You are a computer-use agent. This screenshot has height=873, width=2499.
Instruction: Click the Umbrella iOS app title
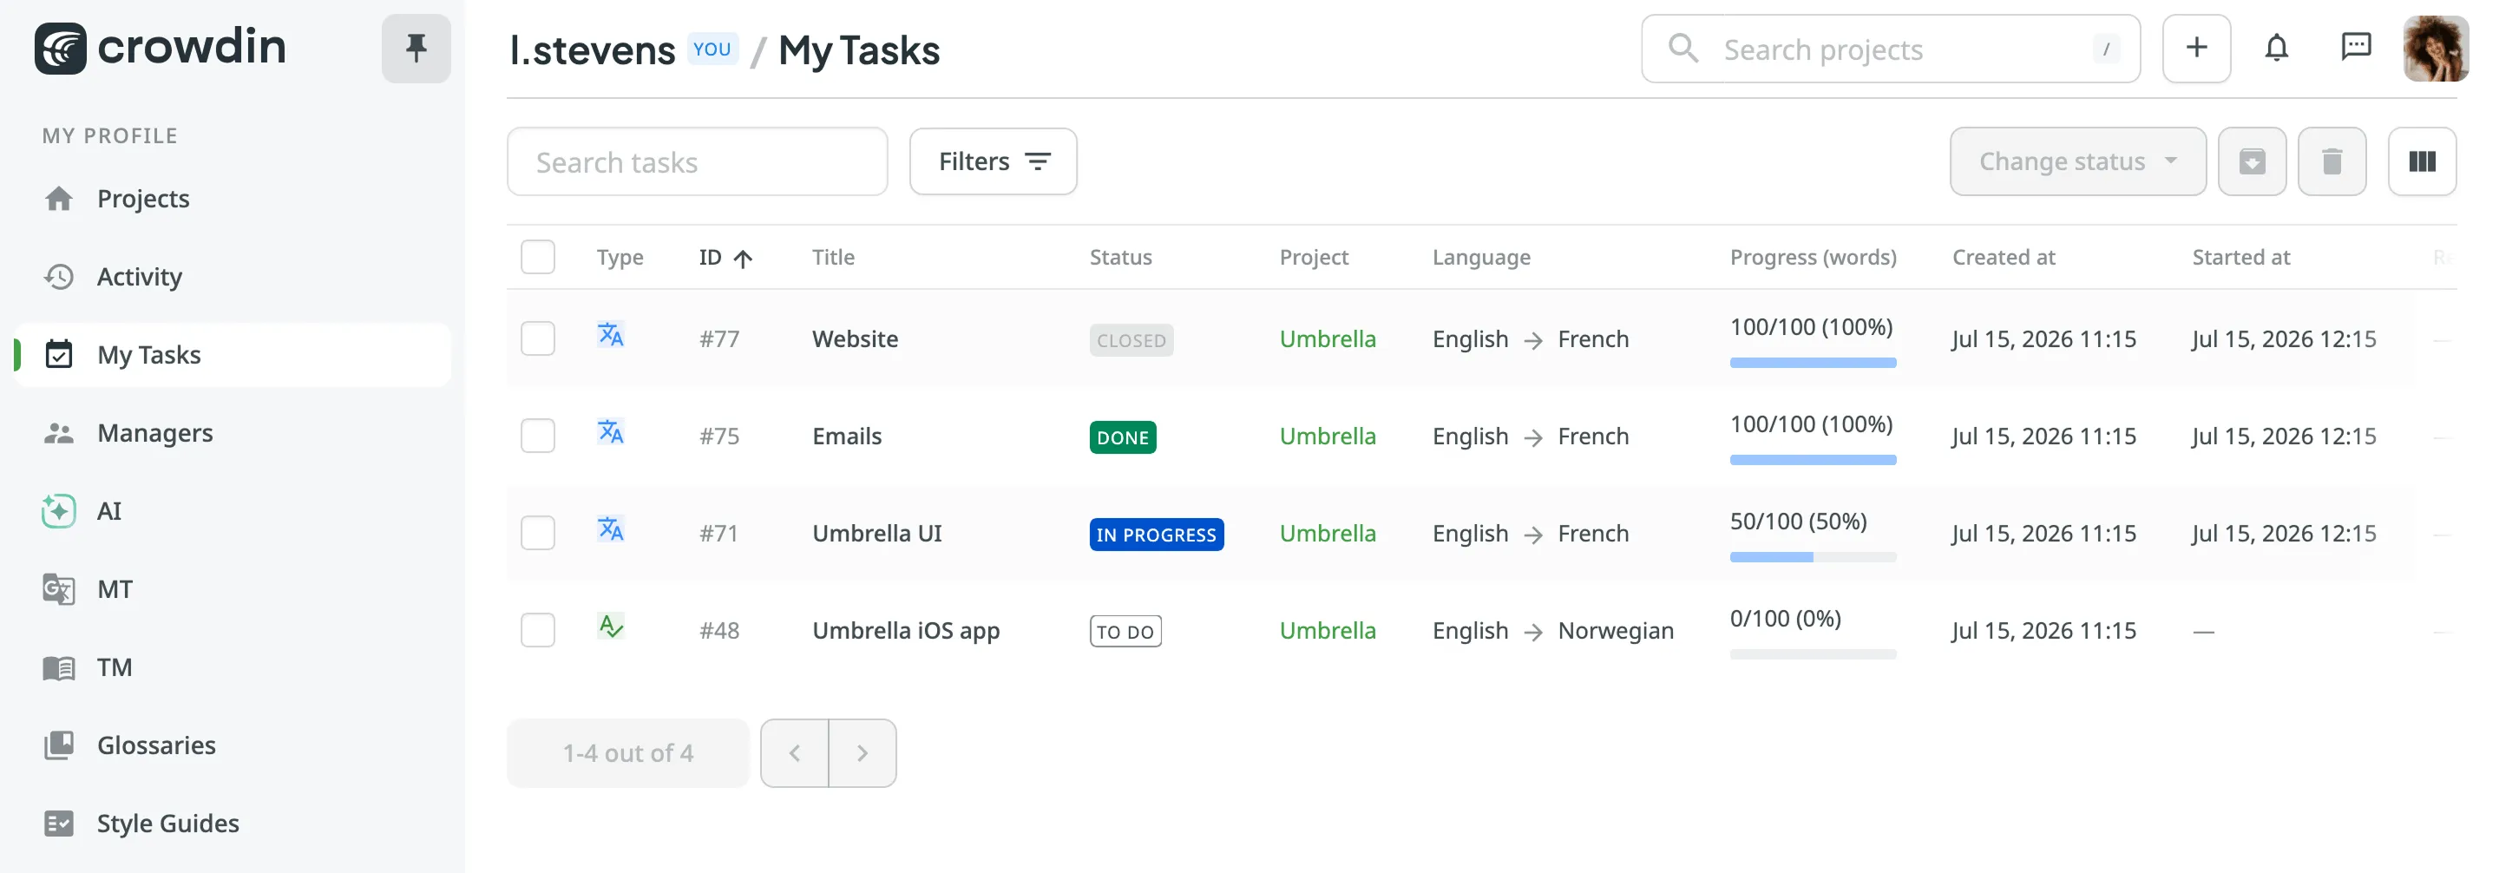pyautogui.click(x=905, y=631)
